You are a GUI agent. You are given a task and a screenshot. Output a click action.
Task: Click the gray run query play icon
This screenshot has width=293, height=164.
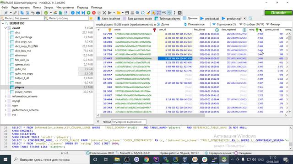tap(110, 13)
